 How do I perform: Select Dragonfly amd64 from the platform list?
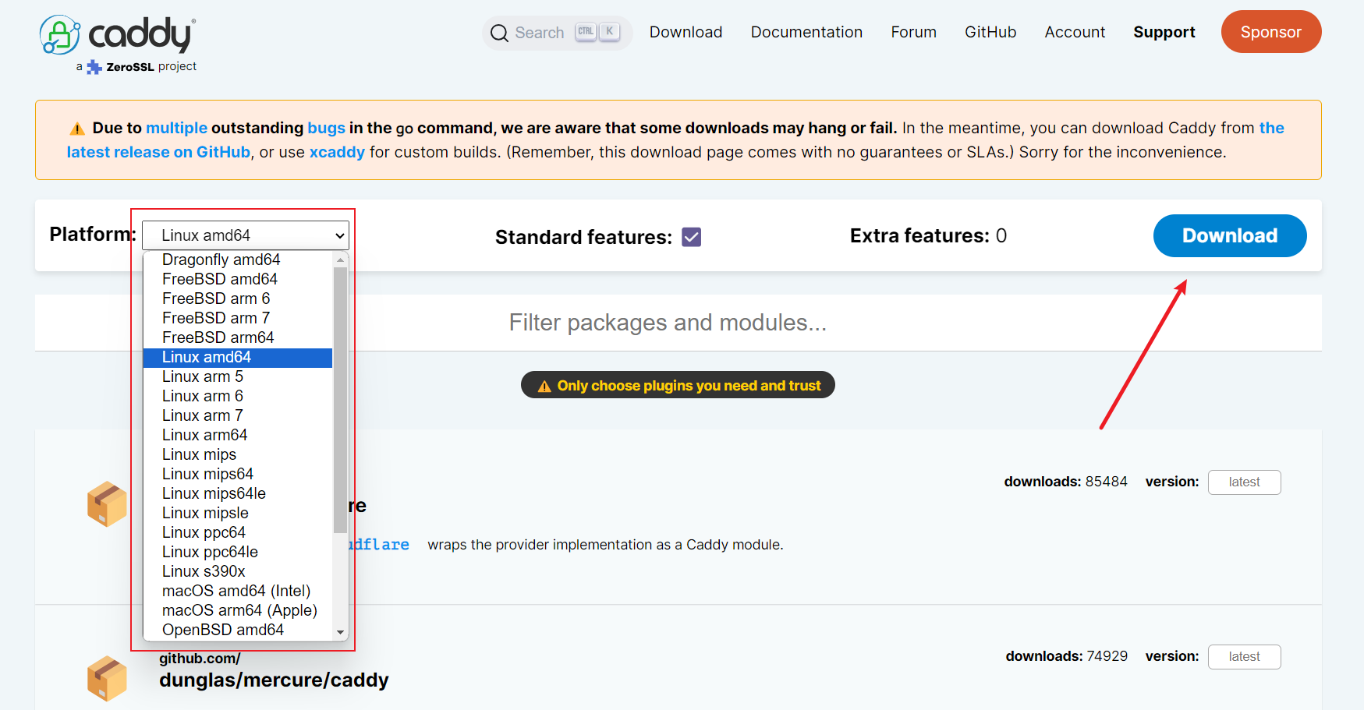point(238,260)
